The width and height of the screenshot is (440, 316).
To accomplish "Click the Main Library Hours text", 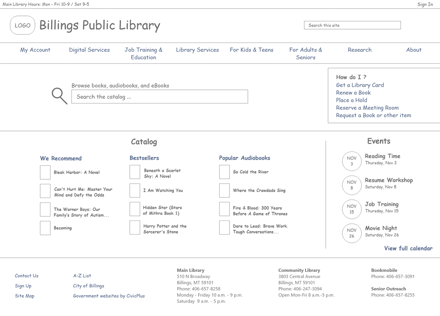I will click(x=46, y=4).
